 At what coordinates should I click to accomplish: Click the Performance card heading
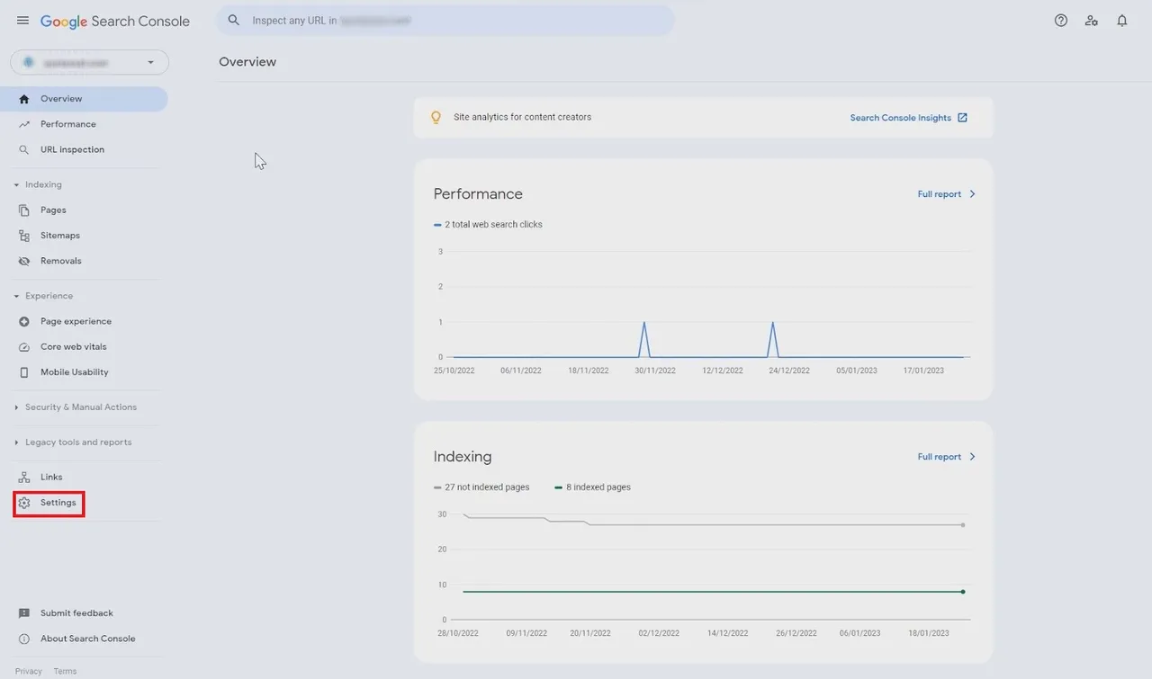[478, 194]
